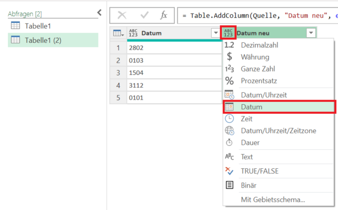The width and height of the screenshot is (338, 210).
Task: Confirm formula with the checkmark icon
Action: click(x=144, y=15)
